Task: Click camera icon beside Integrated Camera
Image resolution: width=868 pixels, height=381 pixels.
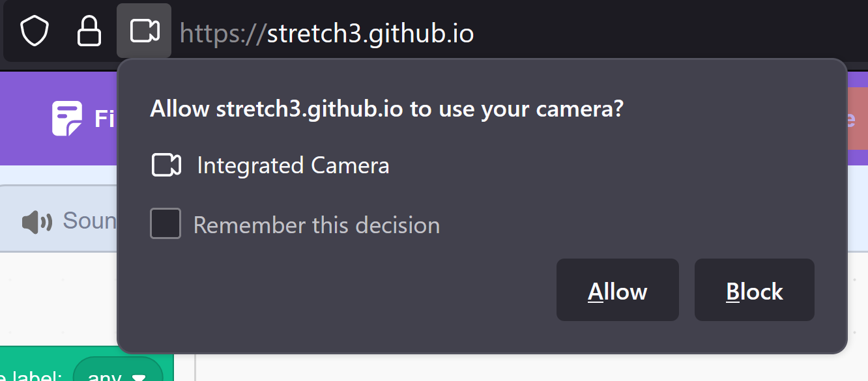Action: pos(166,165)
